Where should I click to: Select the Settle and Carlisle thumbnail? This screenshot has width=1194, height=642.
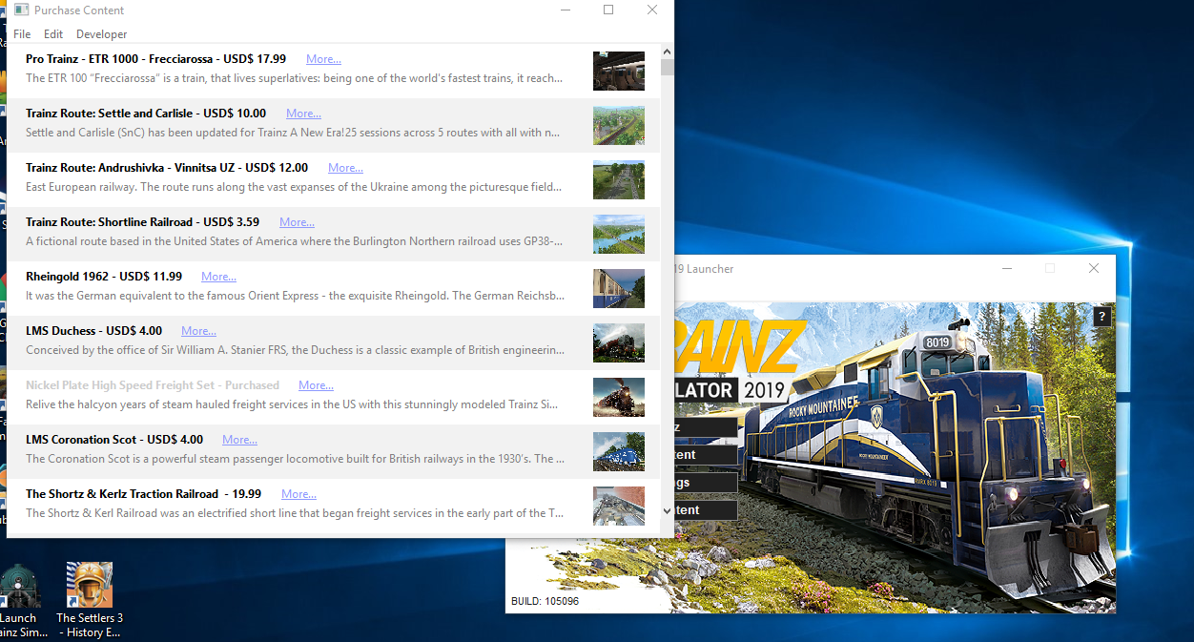coord(619,125)
